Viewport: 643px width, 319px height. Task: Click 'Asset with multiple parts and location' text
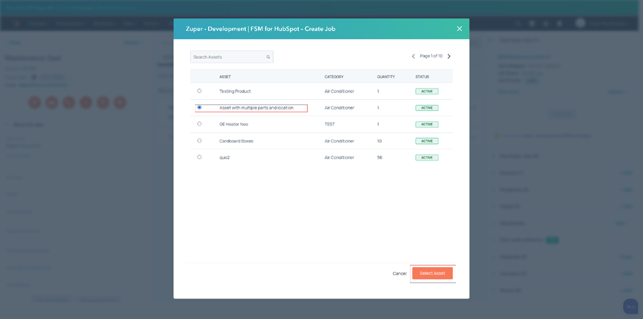pos(256,108)
